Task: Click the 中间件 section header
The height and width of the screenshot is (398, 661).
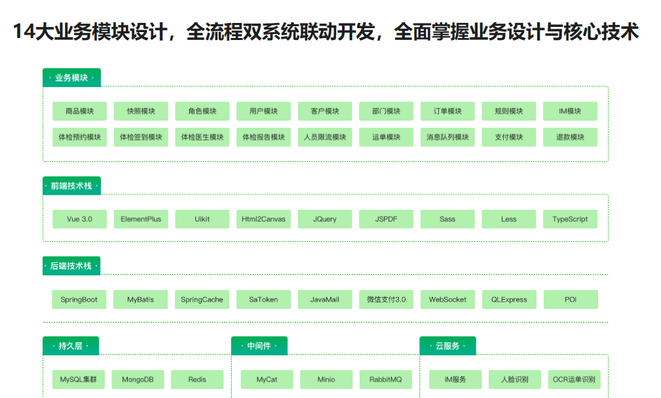Action: 259,346
